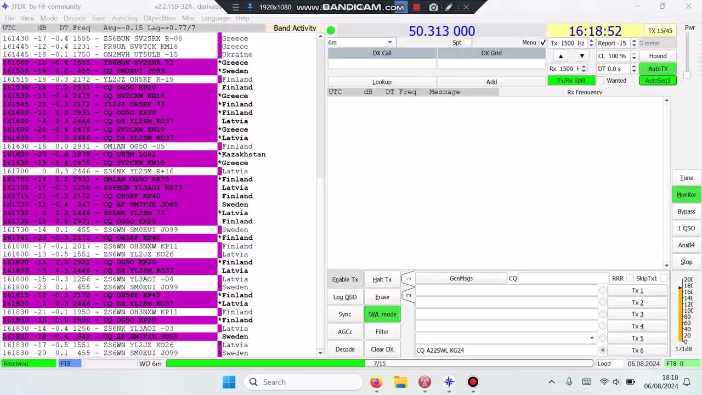This screenshot has width=702, height=395.
Task: Click the microphone tray icon
Action: tap(569, 382)
